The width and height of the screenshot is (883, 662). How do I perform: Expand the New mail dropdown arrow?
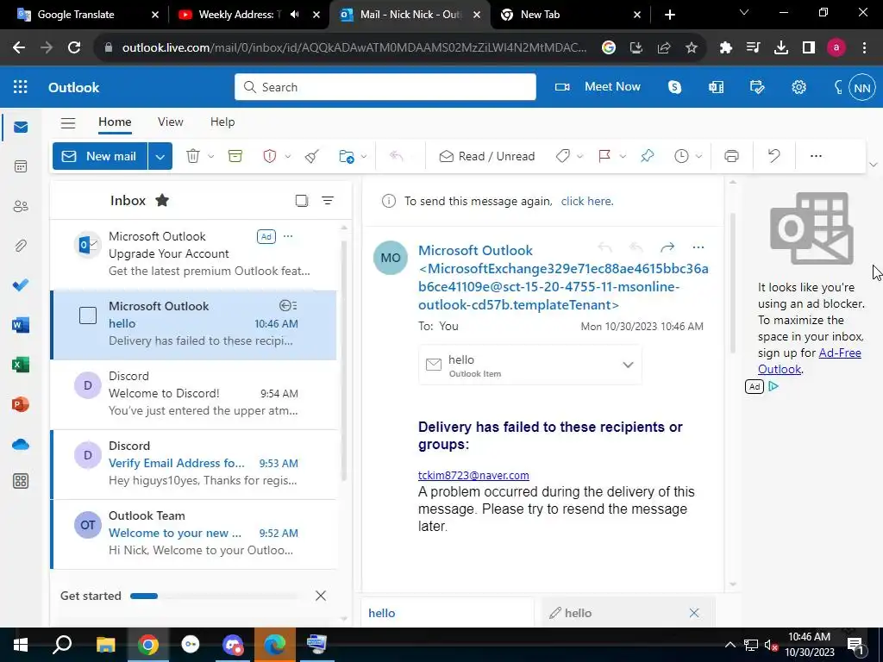(x=160, y=157)
